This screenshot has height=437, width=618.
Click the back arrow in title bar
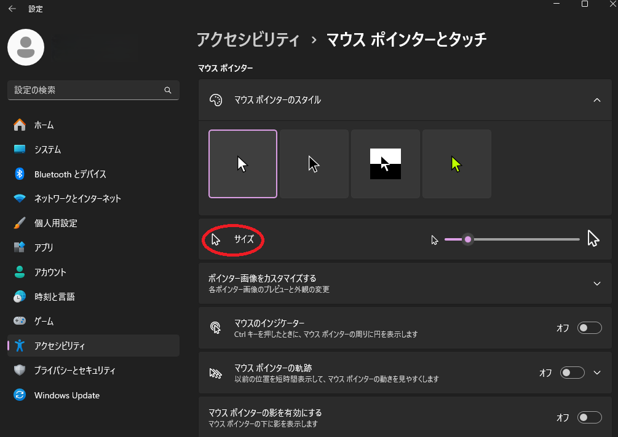pos(12,9)
